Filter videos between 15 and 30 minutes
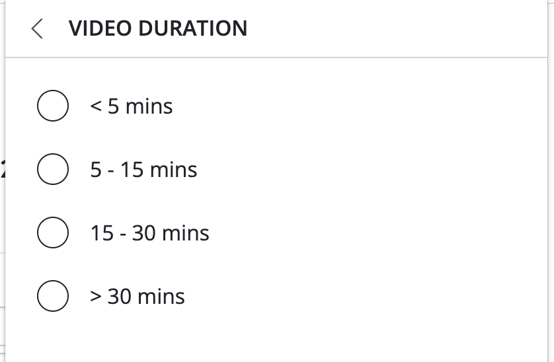Viewport: 554px width, 362px height. pyautogui.click(x=53, y=233)
